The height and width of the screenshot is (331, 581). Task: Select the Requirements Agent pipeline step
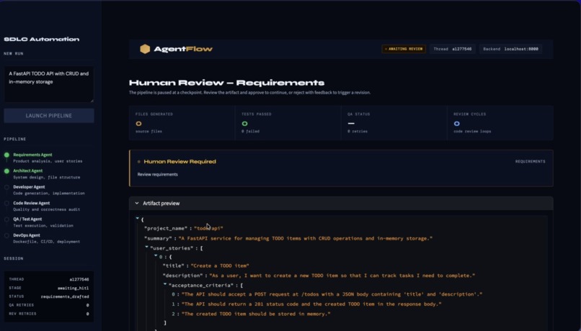pyautogui.click(x=48, y=158)
